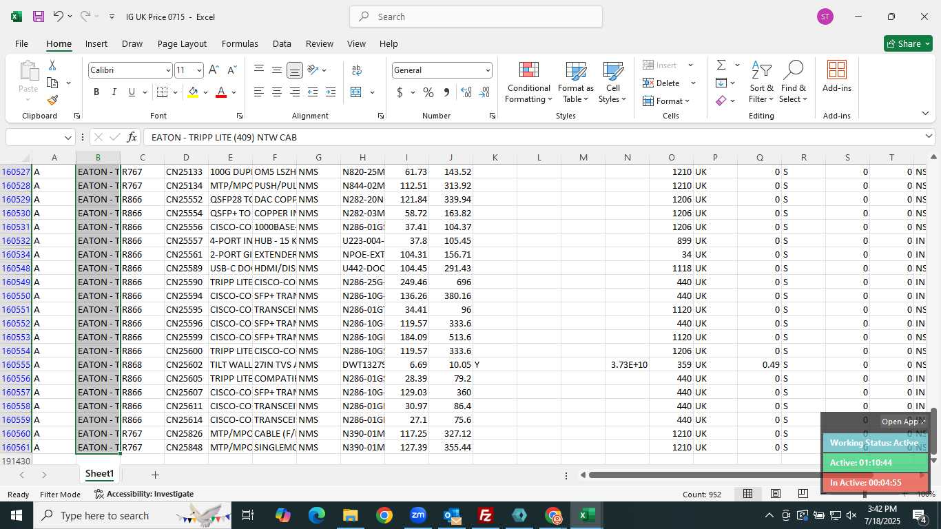This screenshot has width=941, height=529.
Task: Open File Explorer from taskbar
Action: tap(351, 515)
